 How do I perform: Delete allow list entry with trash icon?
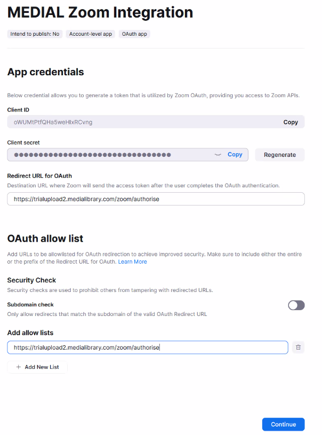click(x=298, y=347)
